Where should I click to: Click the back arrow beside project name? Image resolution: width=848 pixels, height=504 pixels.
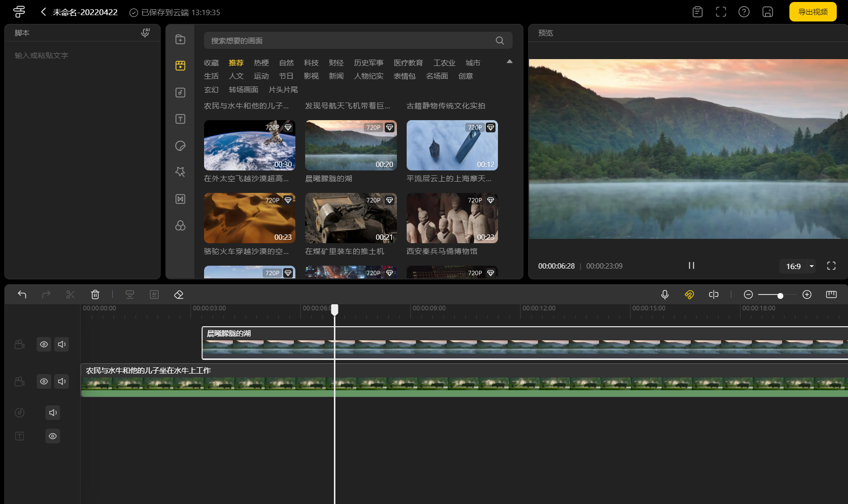click(x=43, y=12)
